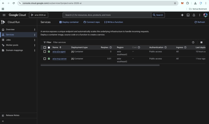
Task: Focus the resources search field
Action: (107, 15)
